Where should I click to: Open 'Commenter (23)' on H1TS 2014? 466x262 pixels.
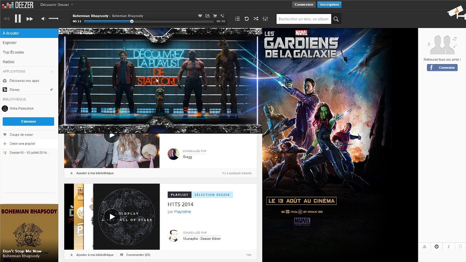tap(135, 255)
